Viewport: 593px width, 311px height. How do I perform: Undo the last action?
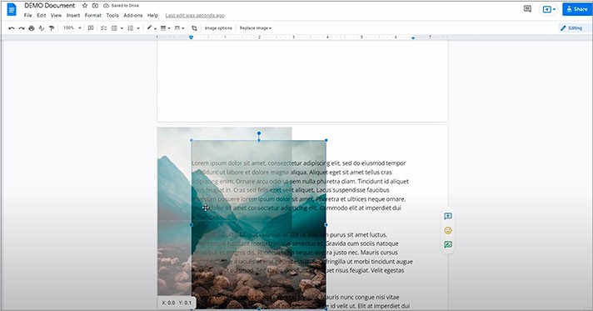click(12, 28)
